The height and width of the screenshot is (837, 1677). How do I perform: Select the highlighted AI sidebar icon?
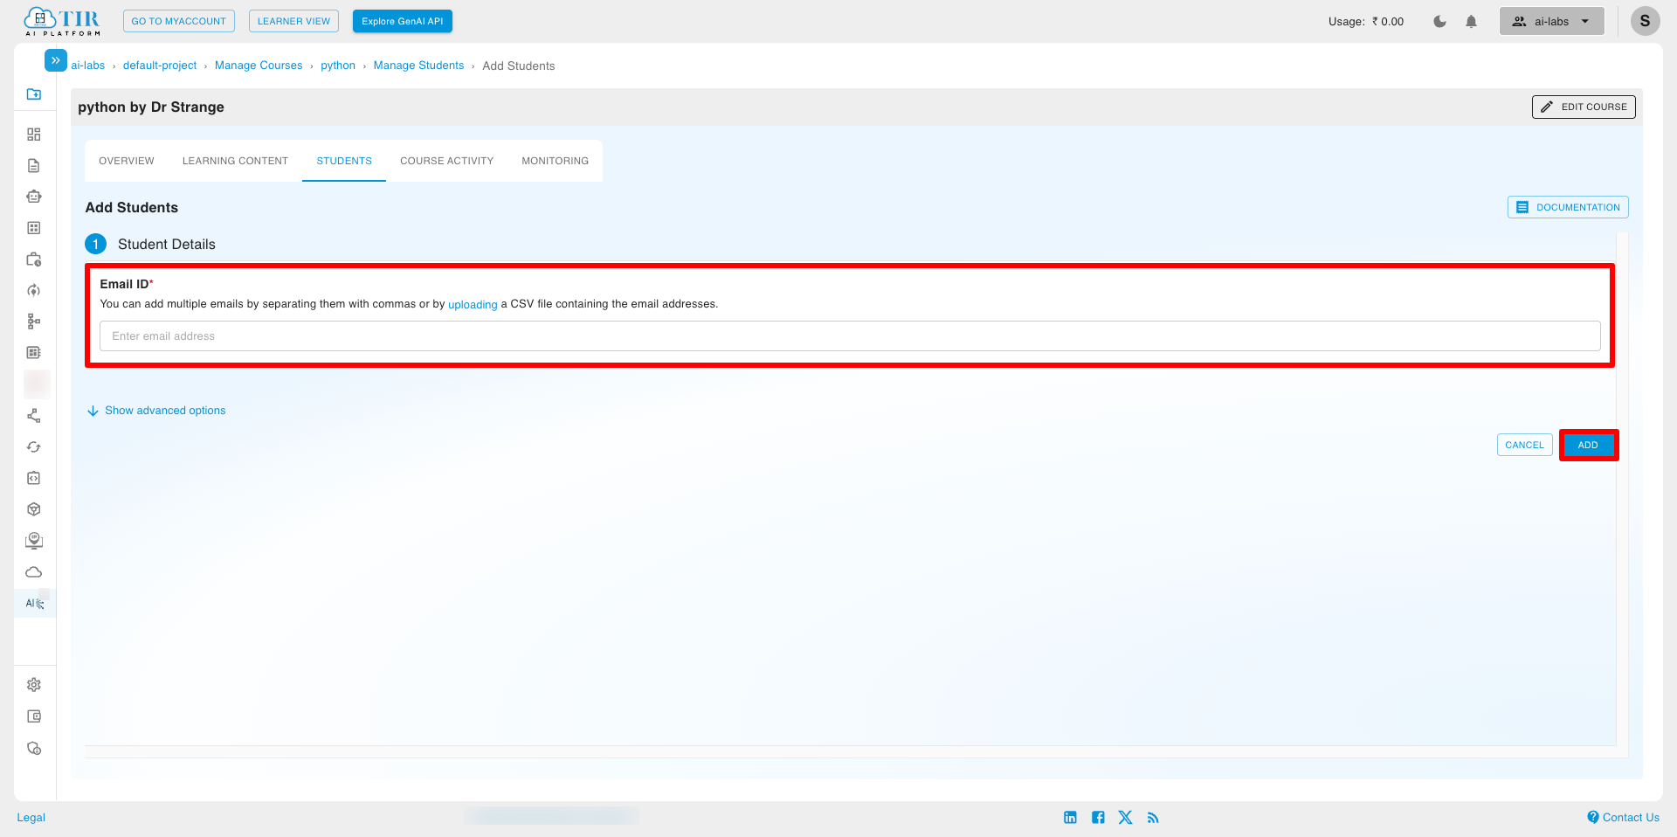tap(35, 604)
